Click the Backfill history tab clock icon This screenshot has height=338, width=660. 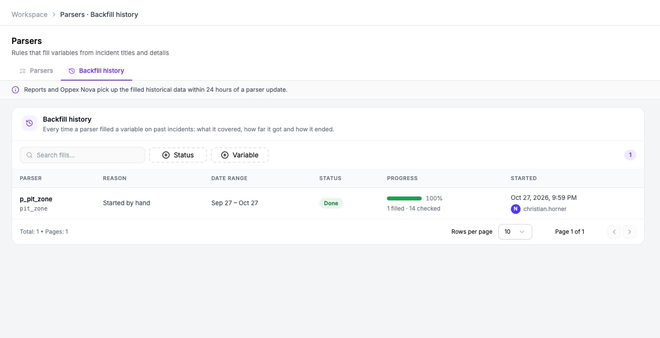click(72, 70)
